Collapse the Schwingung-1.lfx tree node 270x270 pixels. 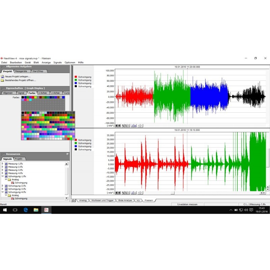(2, 176)
